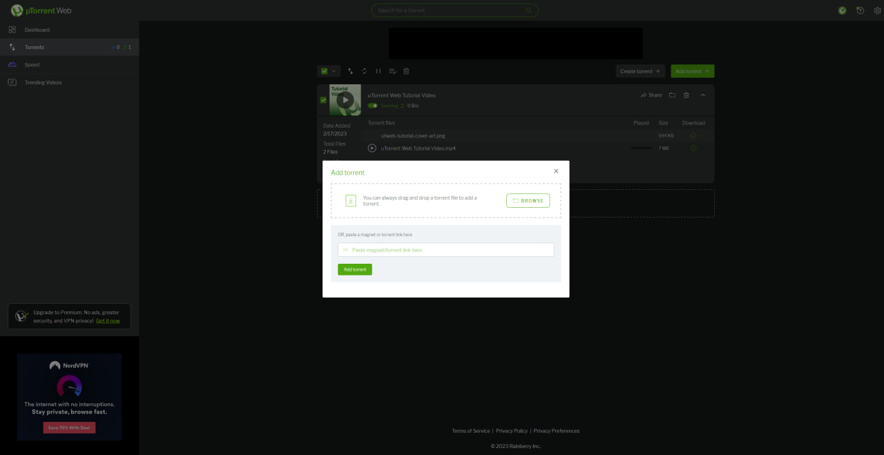Click the toolbar trash delete icon

pyautogui.click(x=406, y=71)
